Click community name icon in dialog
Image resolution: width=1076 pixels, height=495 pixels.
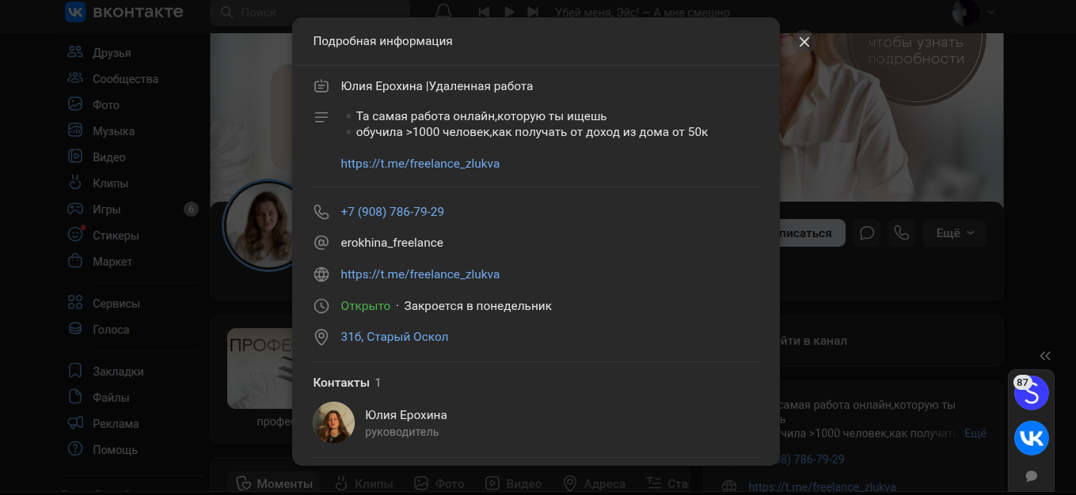point(321,86)
